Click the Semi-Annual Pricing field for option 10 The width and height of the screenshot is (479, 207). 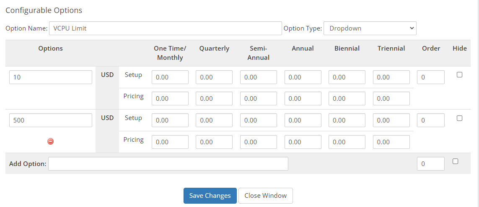(258, 99)
